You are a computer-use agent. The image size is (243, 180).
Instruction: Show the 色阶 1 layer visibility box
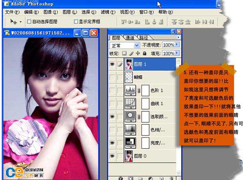tap(112, 90)
